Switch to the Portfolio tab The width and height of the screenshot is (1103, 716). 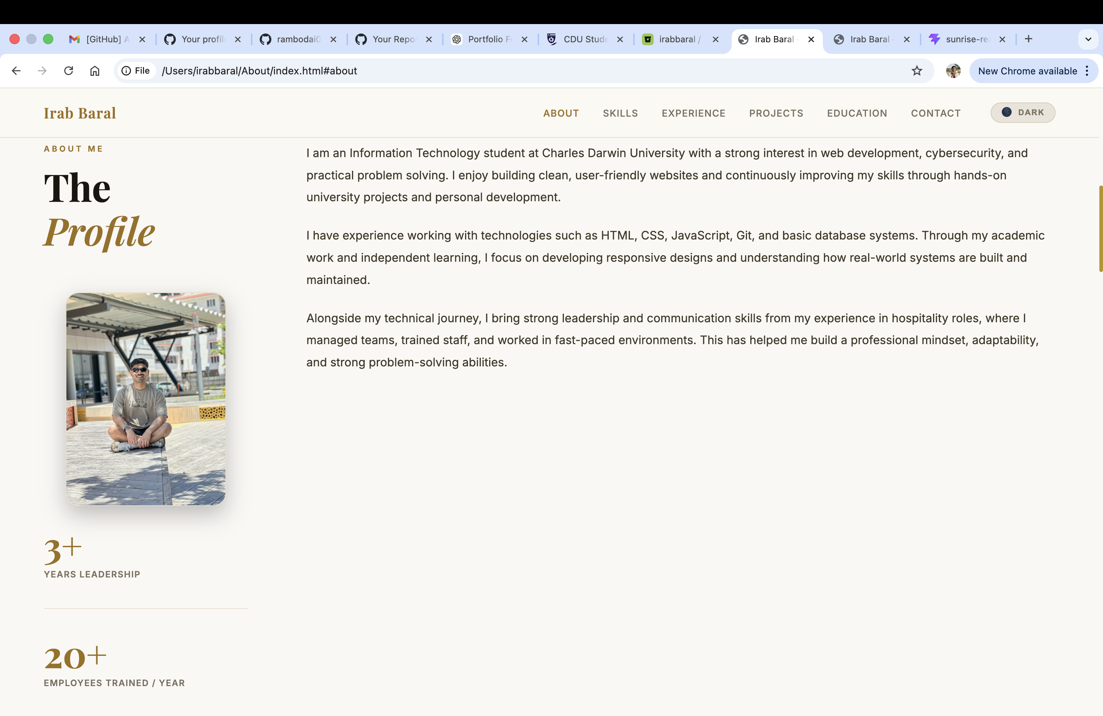point(488,39)
